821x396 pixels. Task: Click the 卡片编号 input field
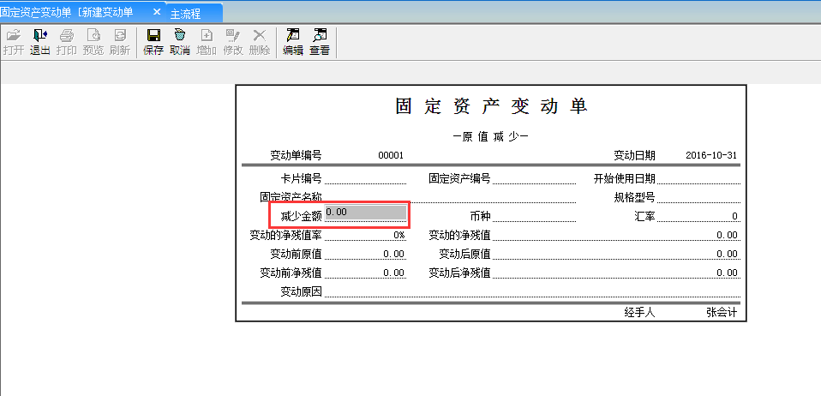click(364, 178)
